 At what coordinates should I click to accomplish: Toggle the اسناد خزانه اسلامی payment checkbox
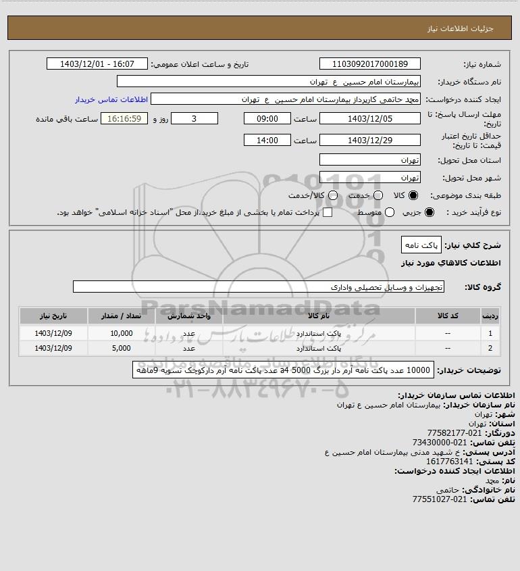(x=328, y=212)
